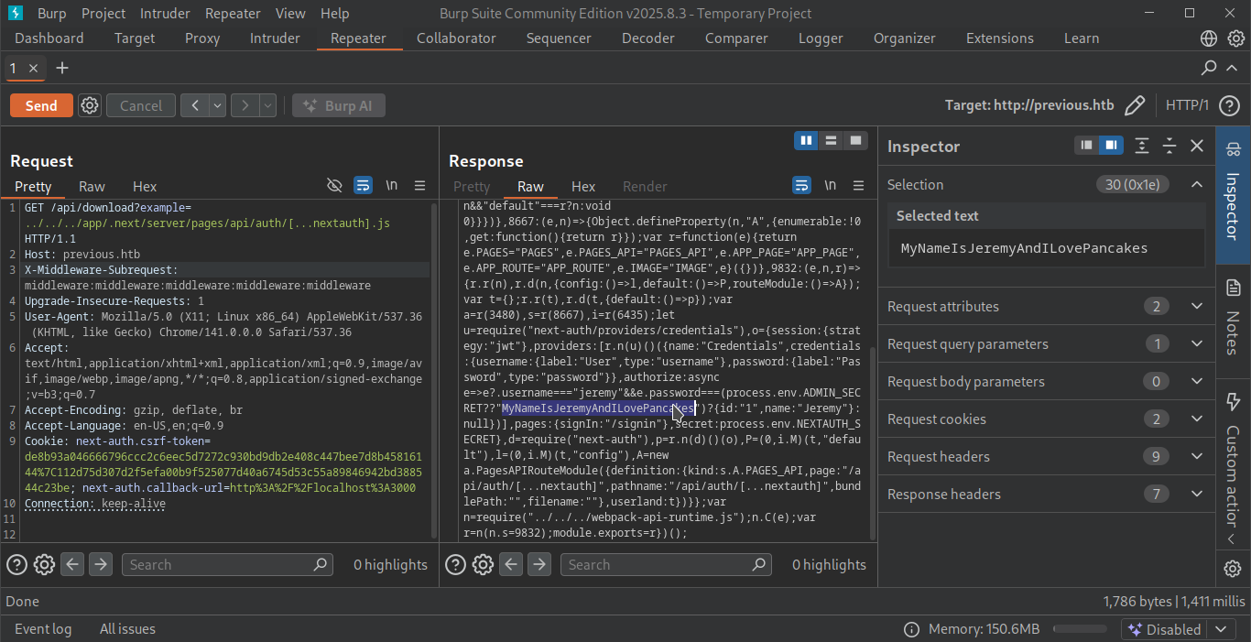Open the Intruder menu in the menu bar
1251x642 pixels.
164,13
